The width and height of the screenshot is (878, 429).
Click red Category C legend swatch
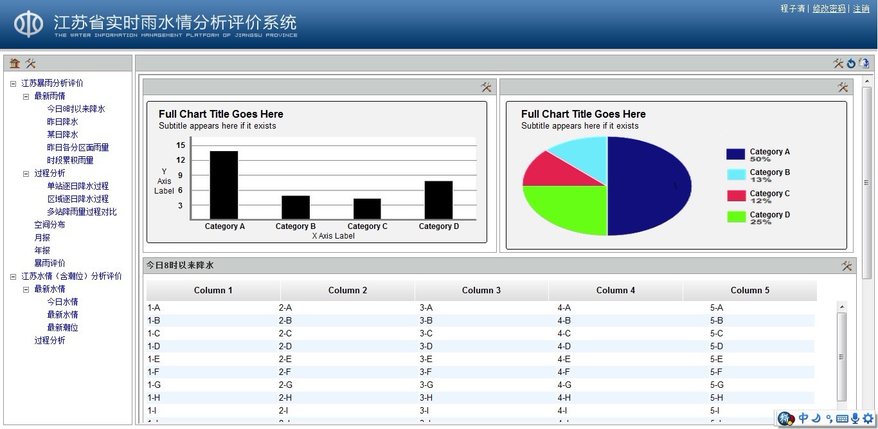tap(735, 196)
